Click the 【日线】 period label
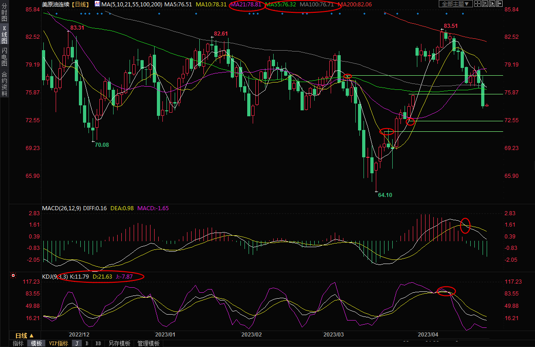Screen dimensions: 535x347 81,5
